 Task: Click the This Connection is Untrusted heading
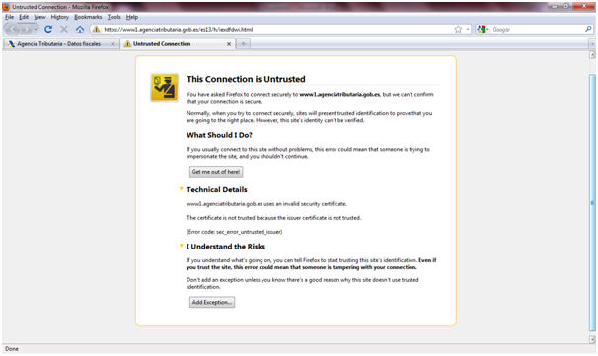click(246, 79)
